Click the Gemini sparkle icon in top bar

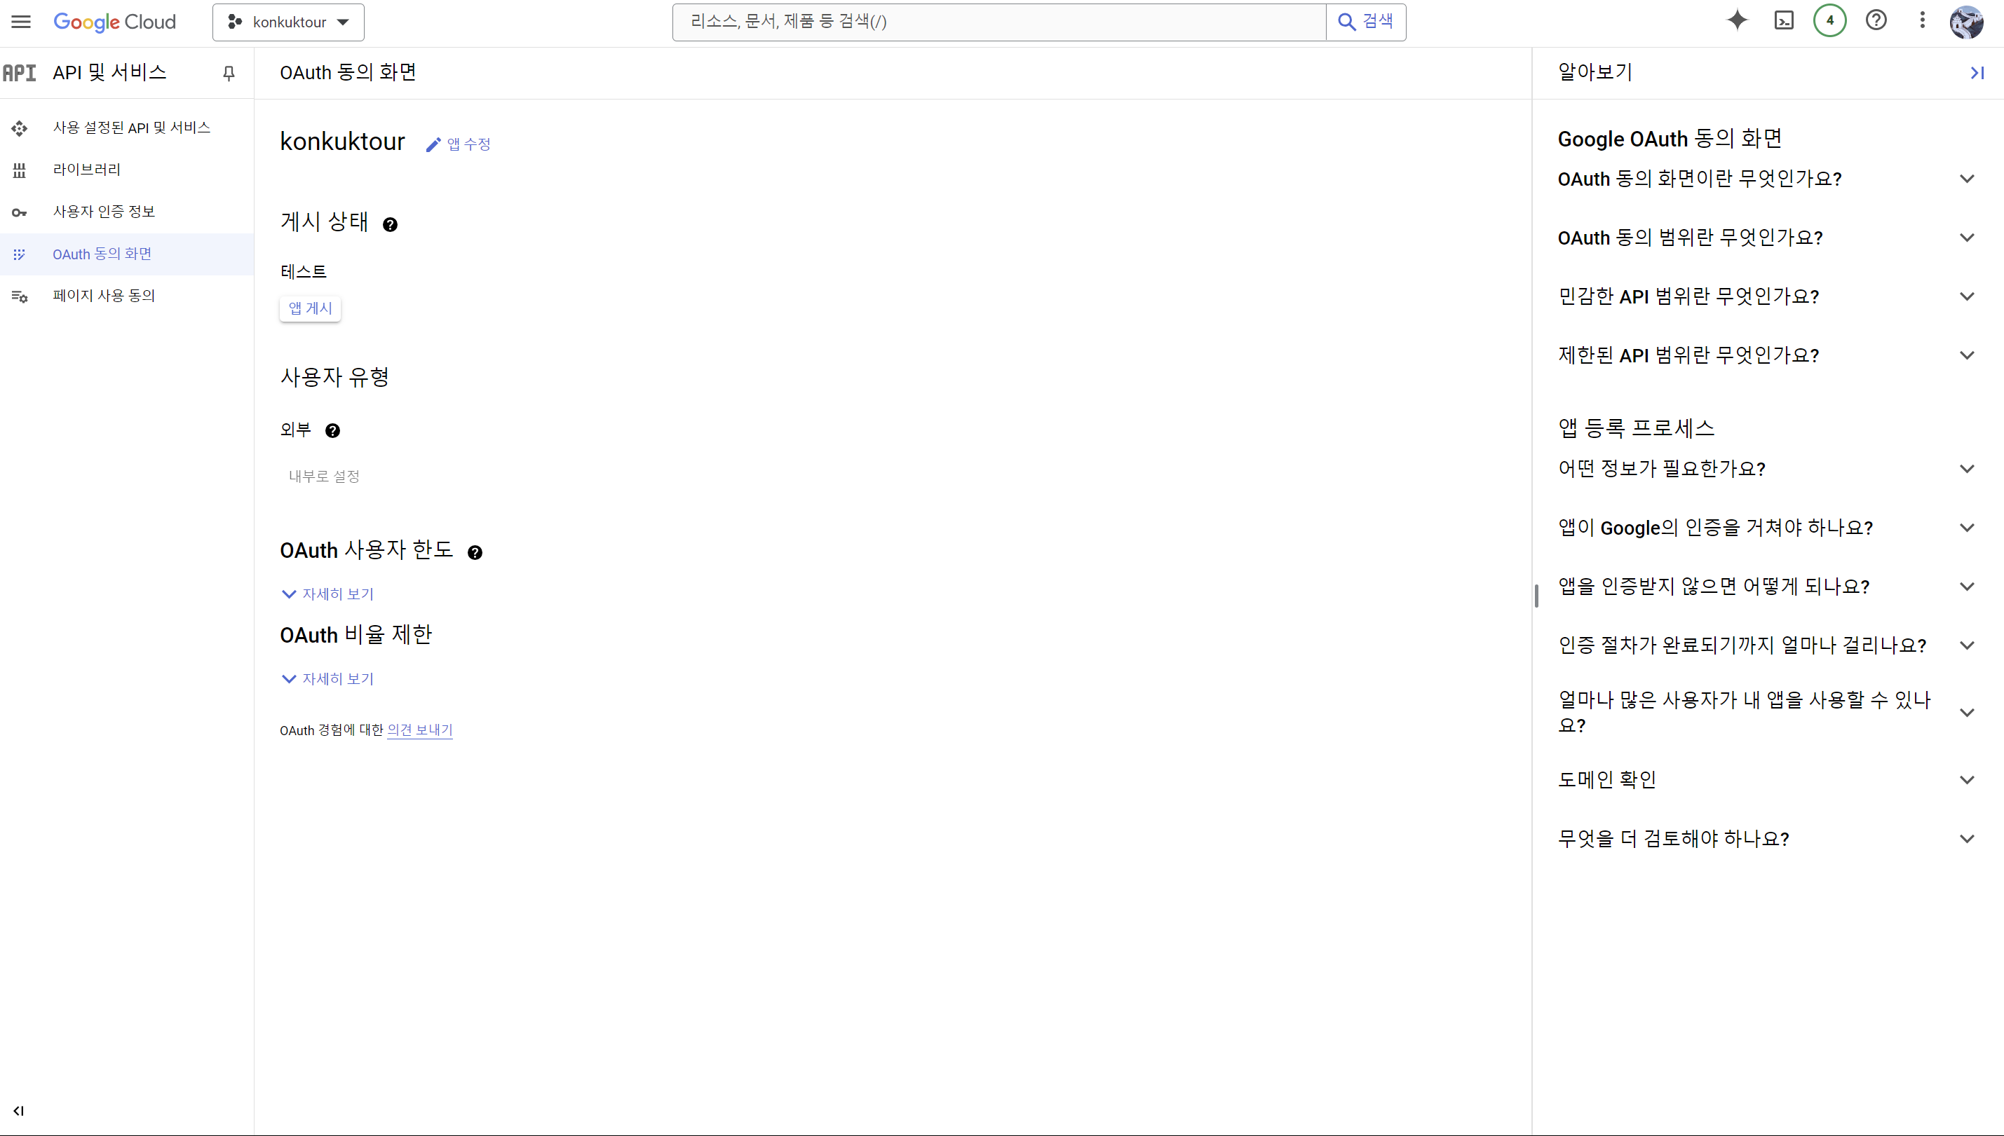(x=1736, y=21)
